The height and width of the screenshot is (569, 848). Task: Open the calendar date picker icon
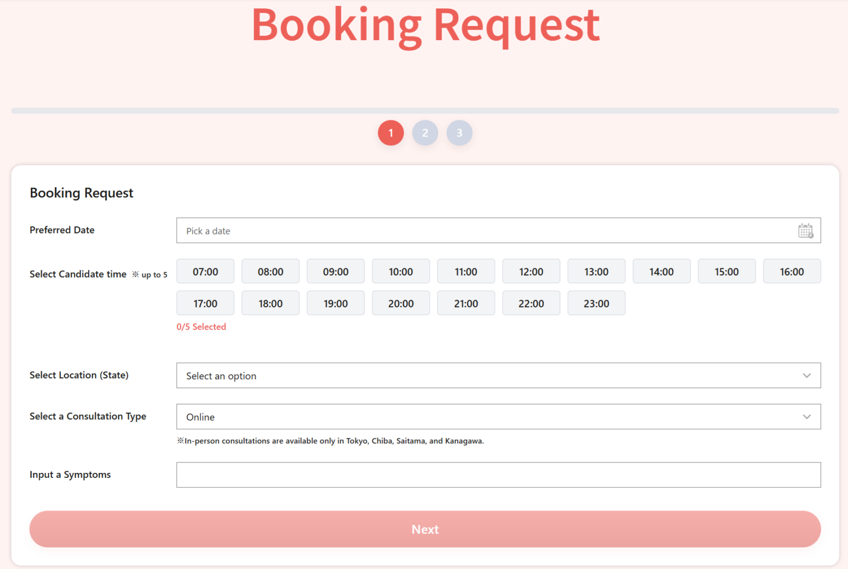click(x=805, y=231)
